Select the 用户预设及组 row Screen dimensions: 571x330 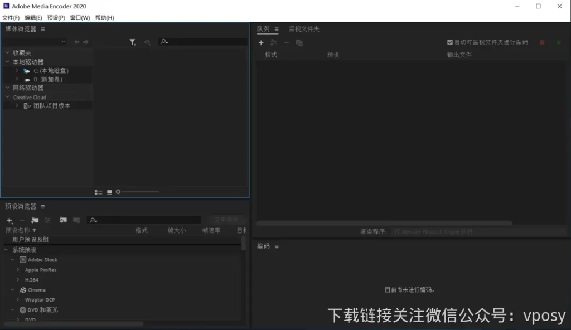(x=122, y=240)
